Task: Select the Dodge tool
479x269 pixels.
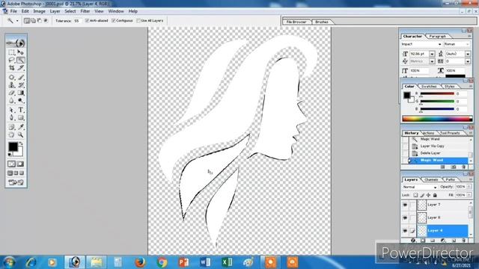Action: (20, 100)
